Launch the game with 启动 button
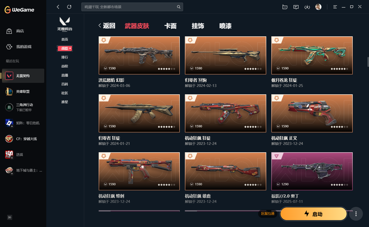 (x=314, y=214)
